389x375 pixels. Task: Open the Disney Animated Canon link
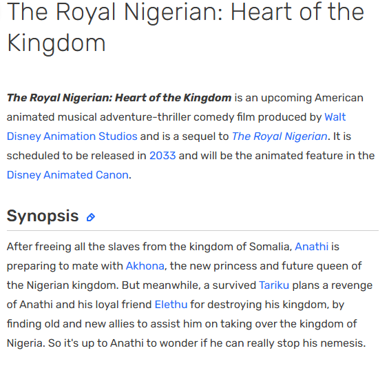coord(67,175)
